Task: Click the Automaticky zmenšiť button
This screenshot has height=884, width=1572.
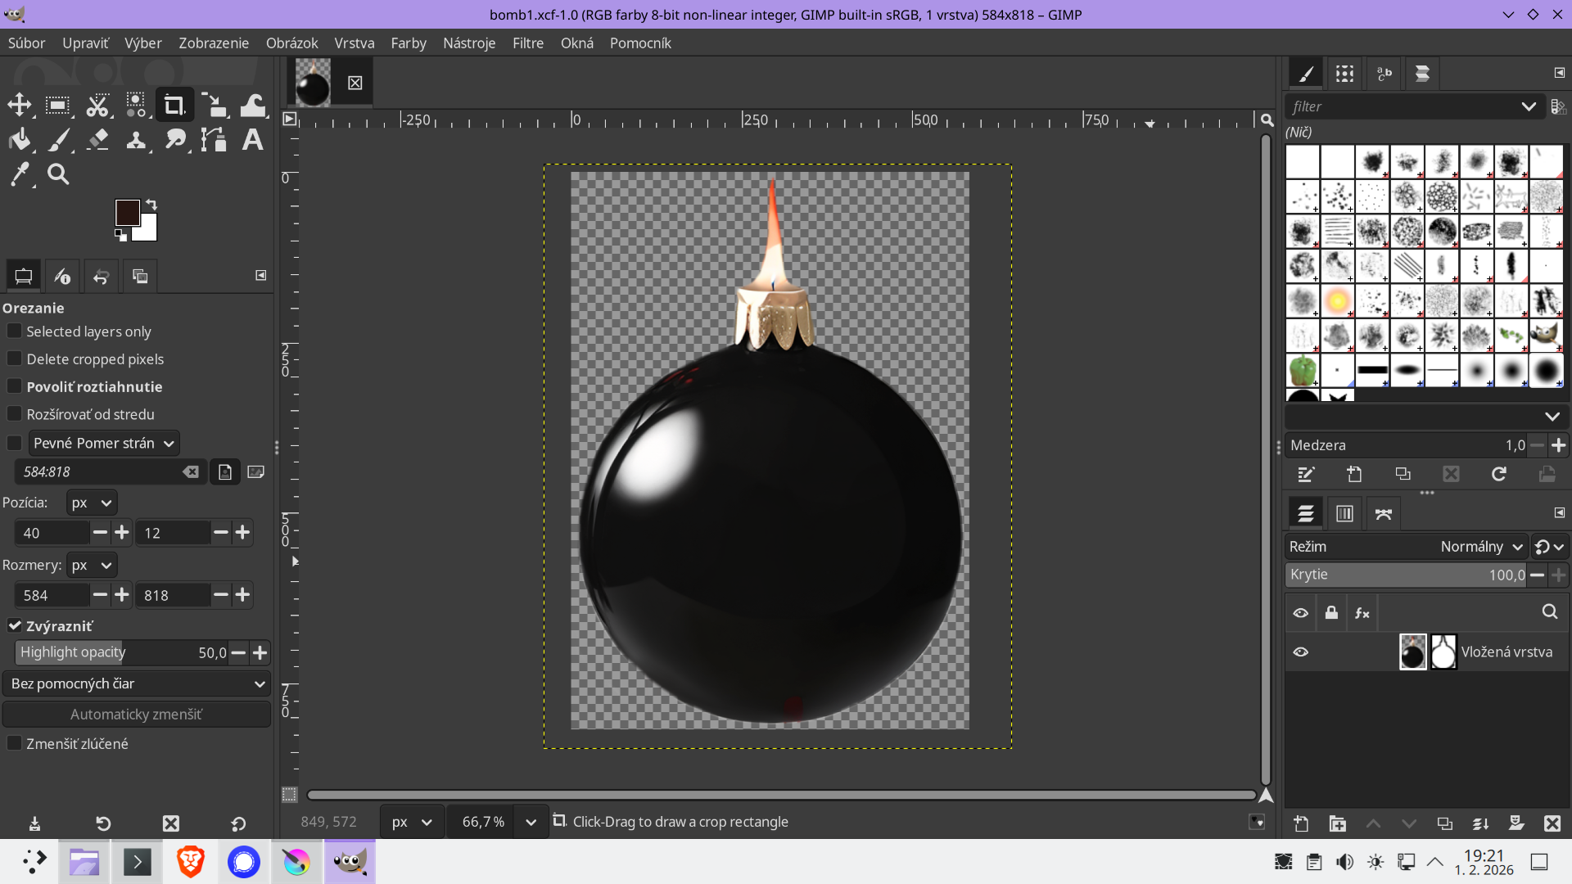Action: 136,714
